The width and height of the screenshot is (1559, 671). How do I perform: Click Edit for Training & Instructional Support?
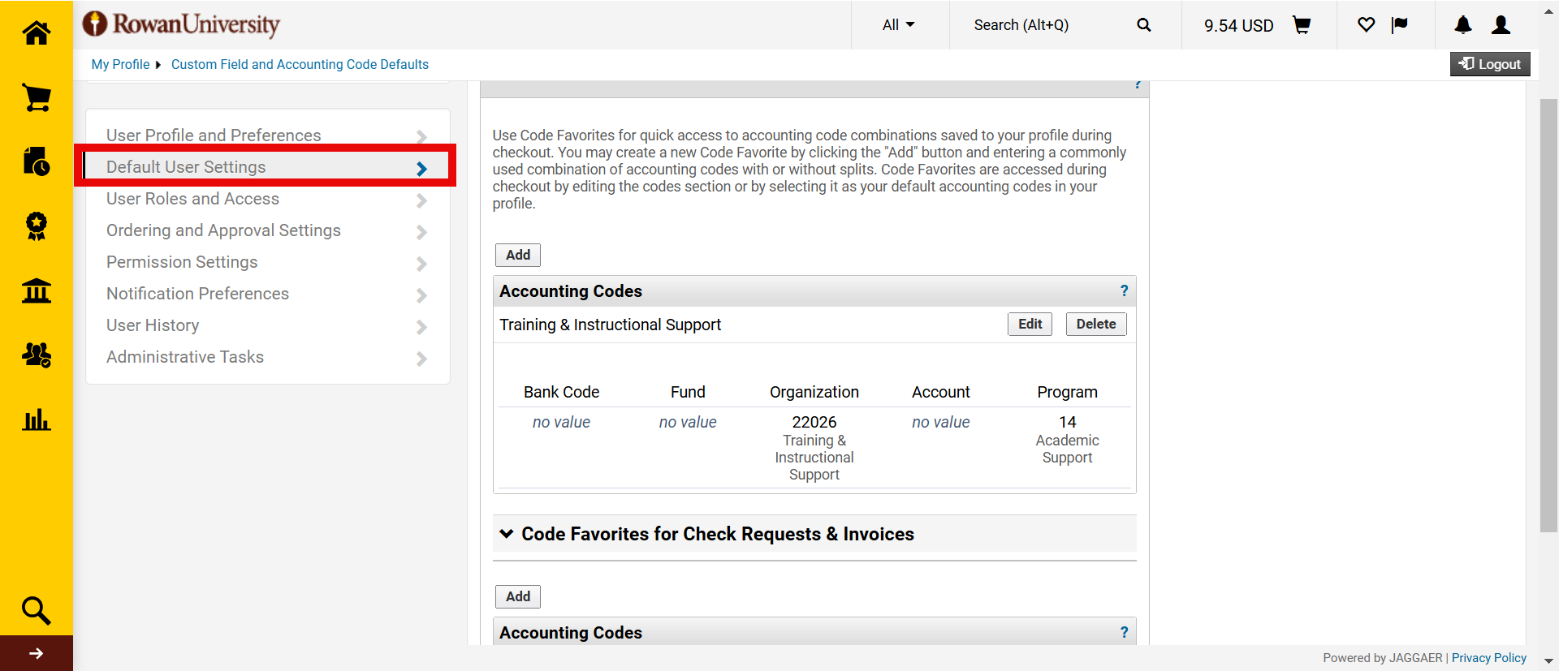point(1030,324)
